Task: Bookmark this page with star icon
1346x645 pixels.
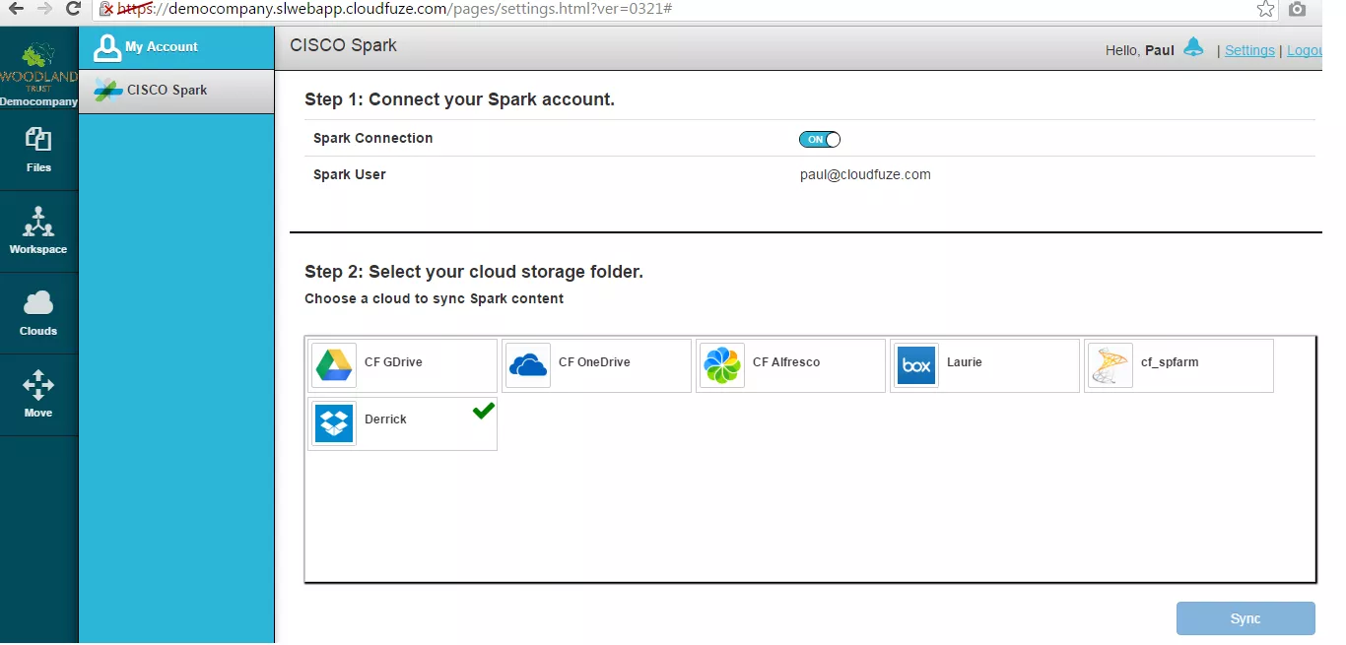Action: [x=1265, y=9]
